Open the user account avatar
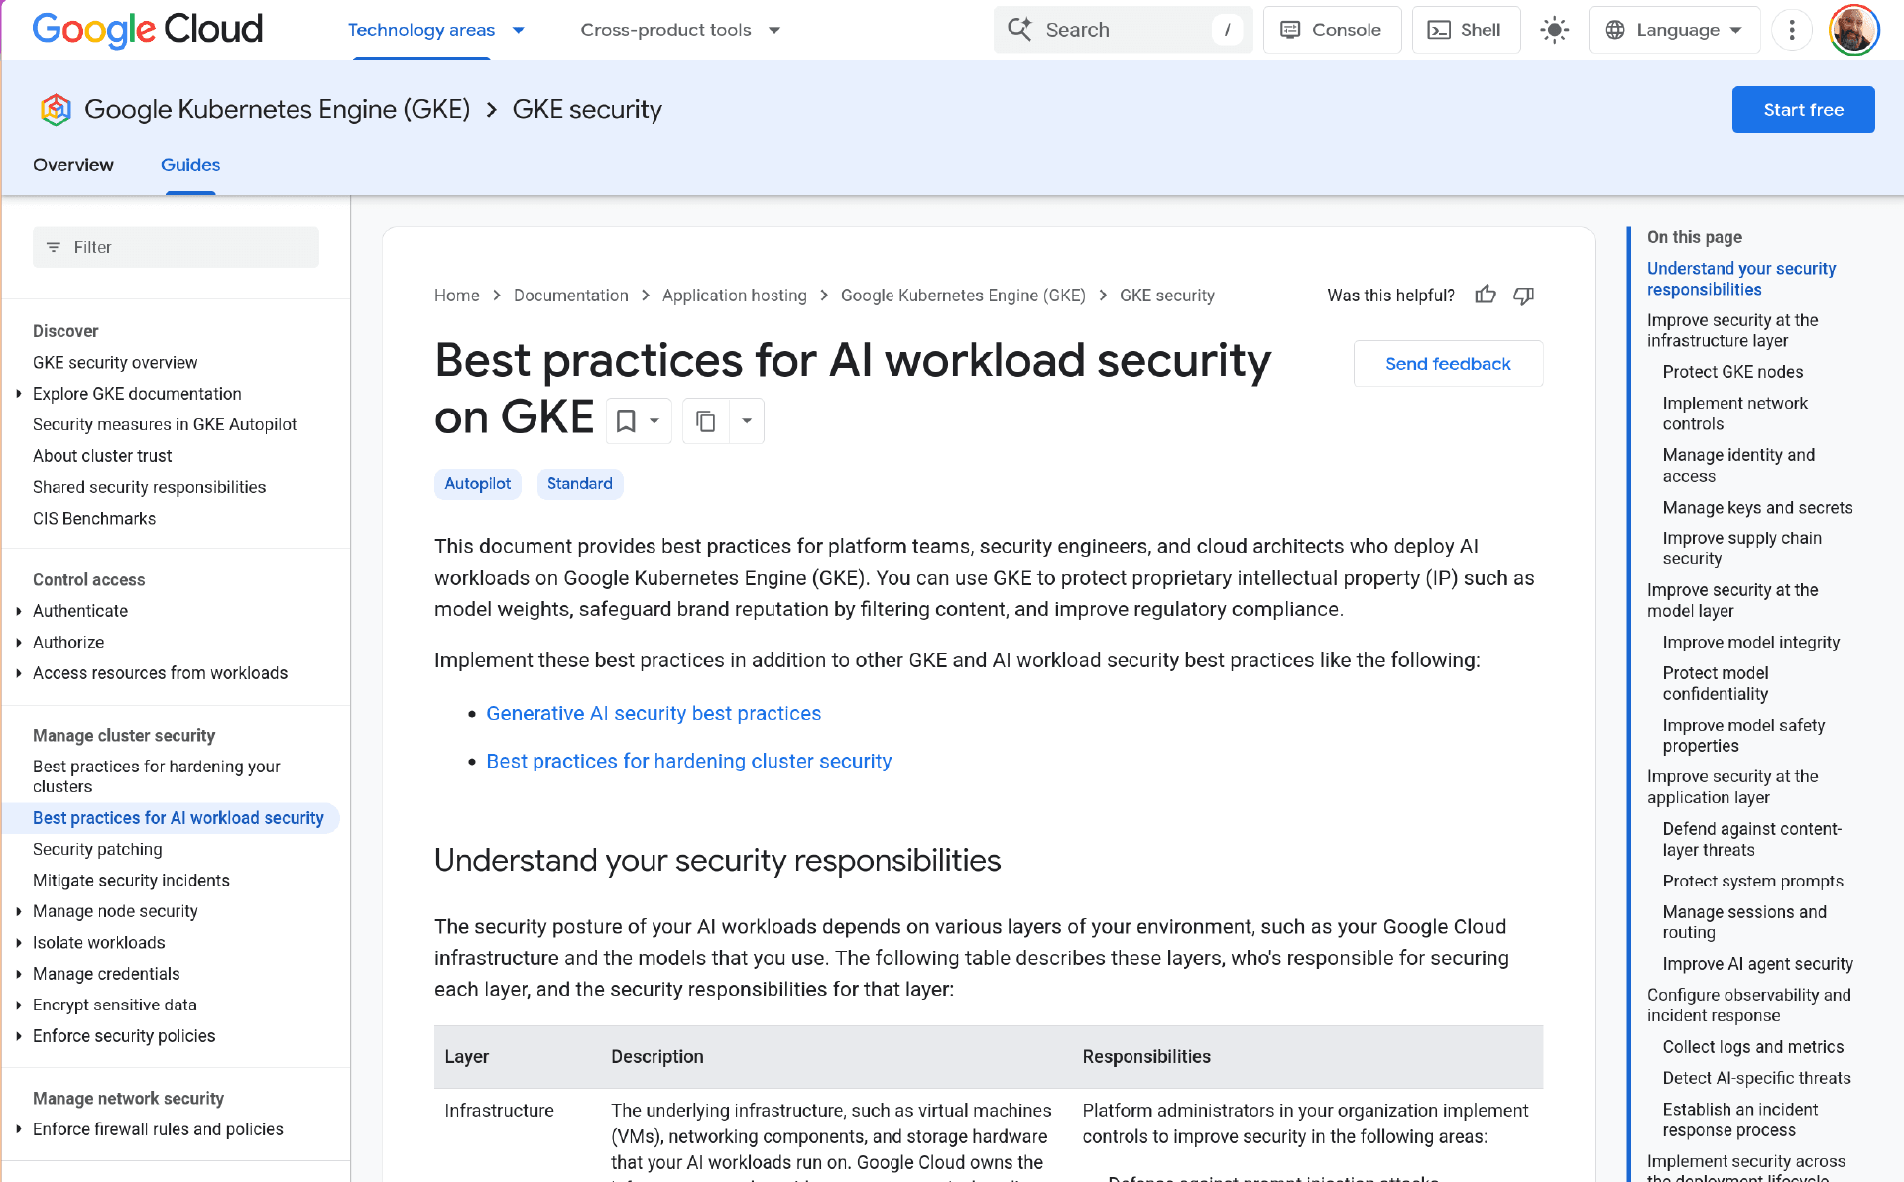Screen dimensions: 1904x1182 pos(1852,30)
